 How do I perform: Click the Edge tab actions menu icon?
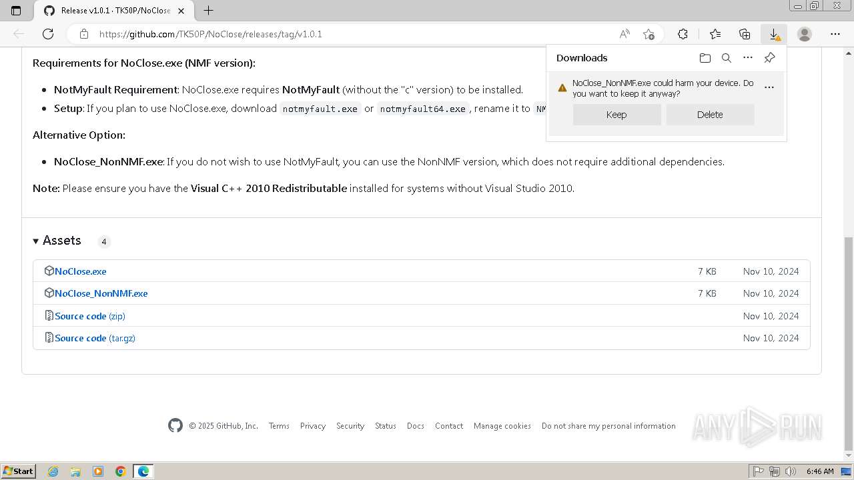click(x=16, y=11)
